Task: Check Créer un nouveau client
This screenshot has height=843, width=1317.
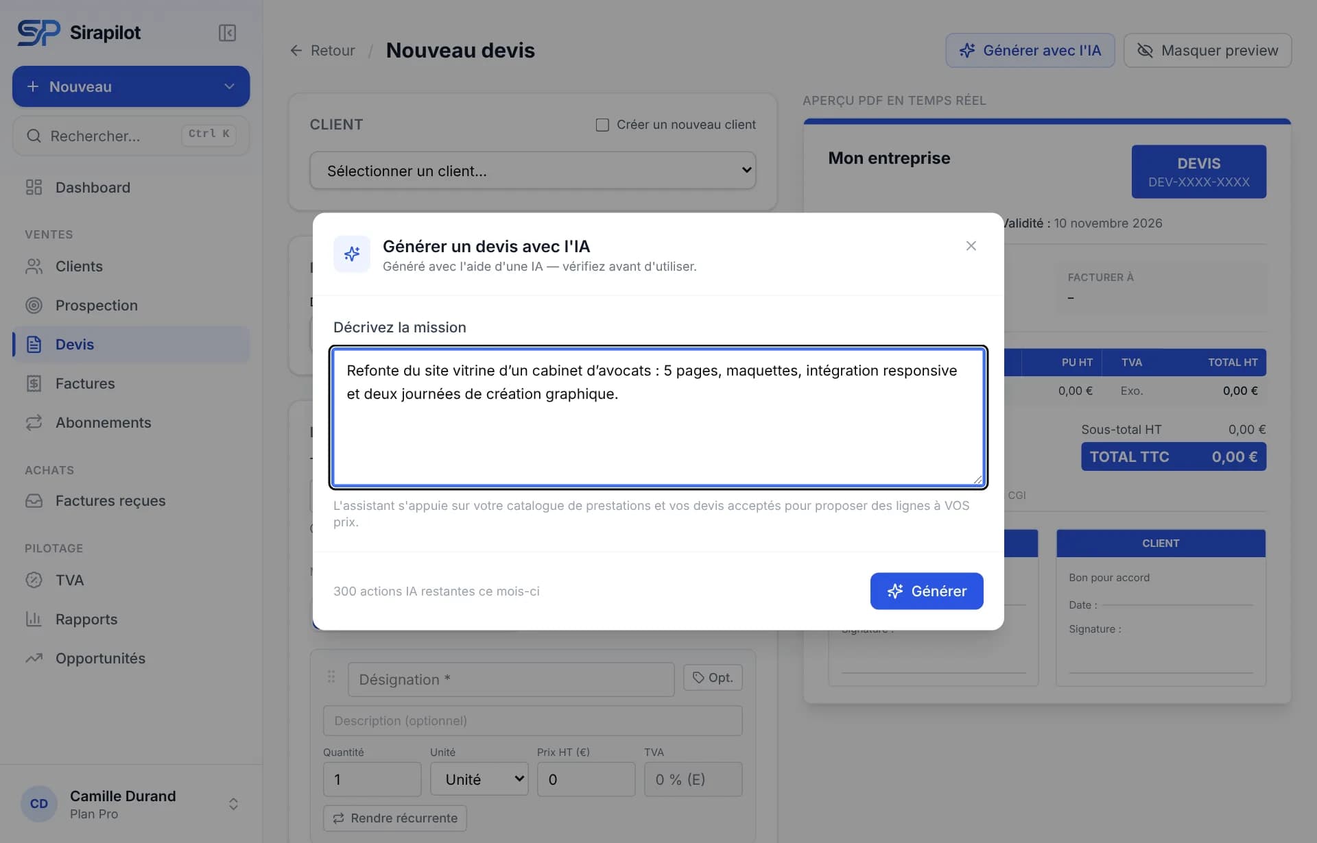Action: tap(602, 125)
